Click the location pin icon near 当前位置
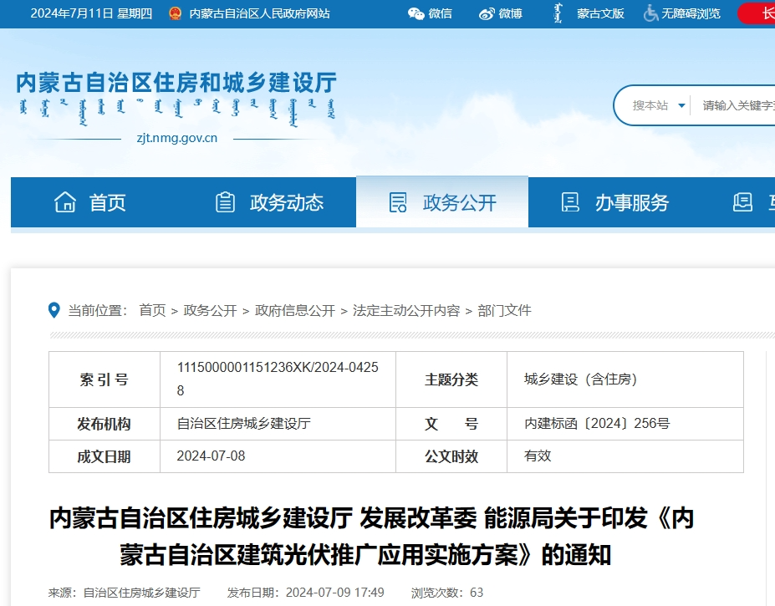 pos(55,310)
